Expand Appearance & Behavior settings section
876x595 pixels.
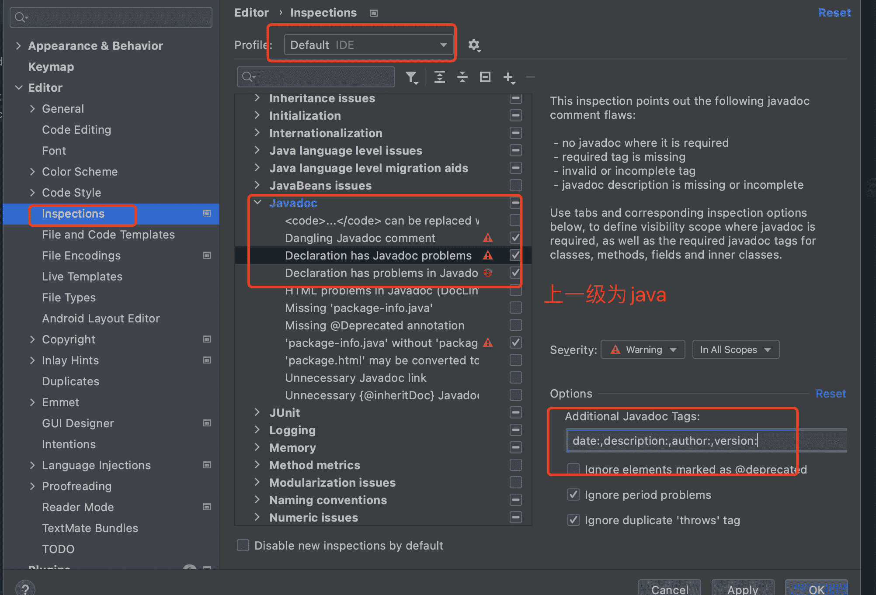point(18,45)
